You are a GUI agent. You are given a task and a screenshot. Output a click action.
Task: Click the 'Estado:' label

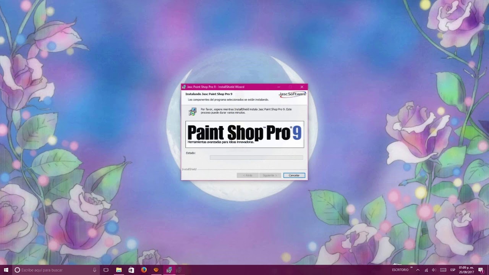191,153
